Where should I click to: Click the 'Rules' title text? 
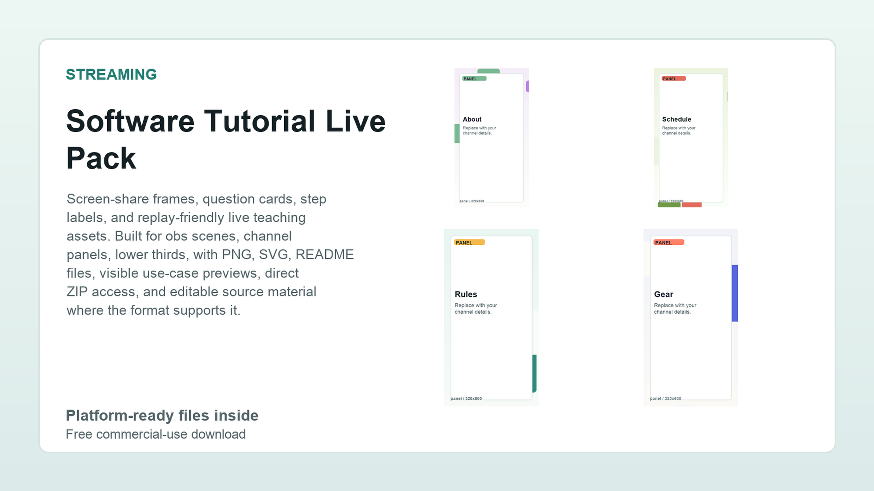click(x=466, y=294)
